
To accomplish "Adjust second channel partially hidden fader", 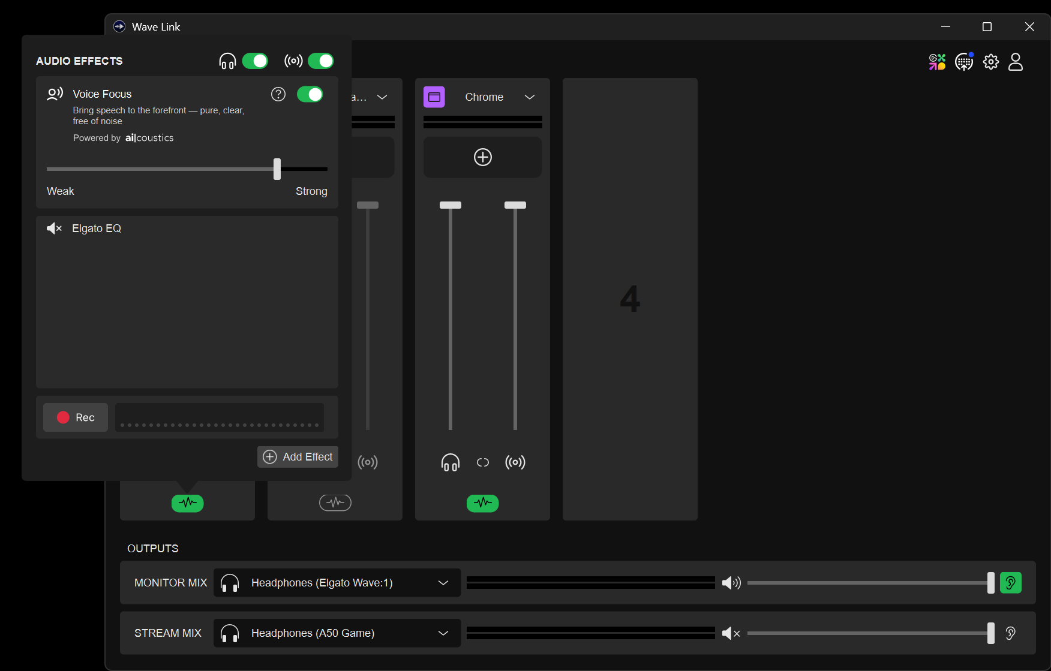I will click(x=368, y=205).
